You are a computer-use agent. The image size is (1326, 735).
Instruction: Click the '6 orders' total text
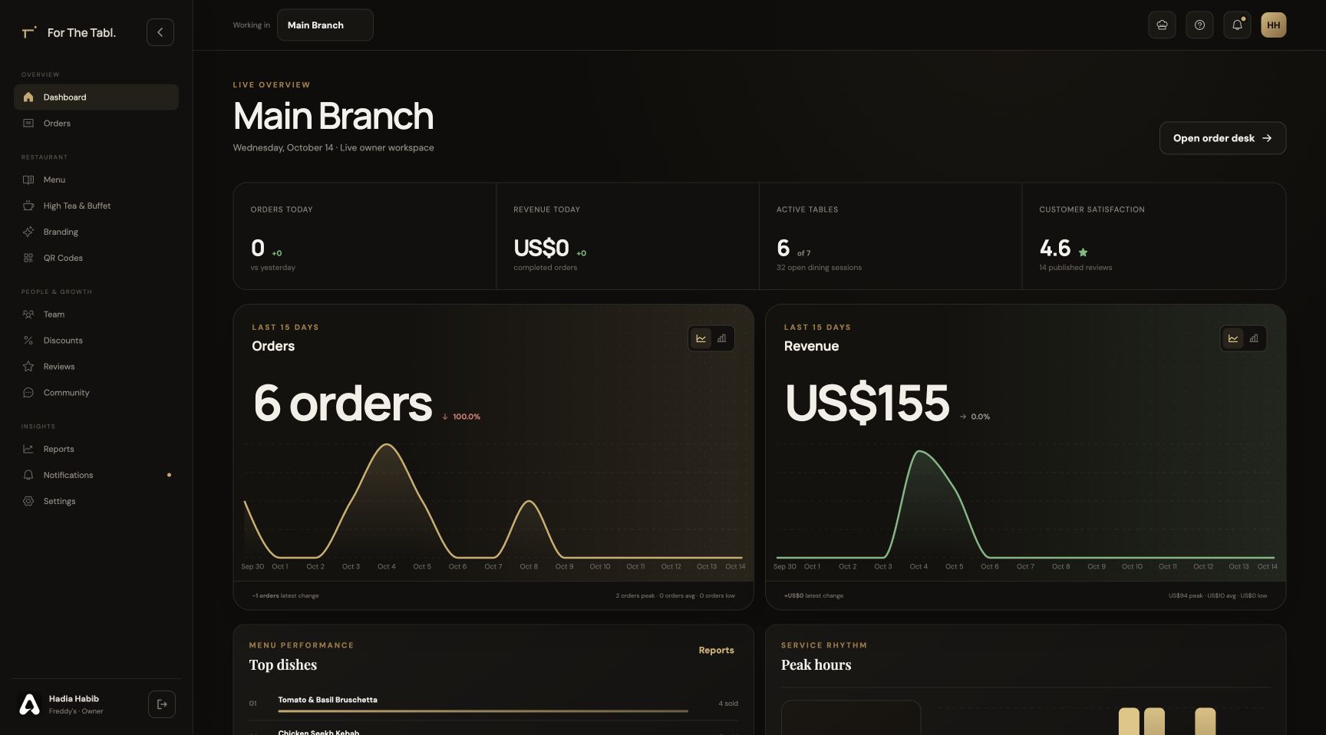click(x=342, y=404)
